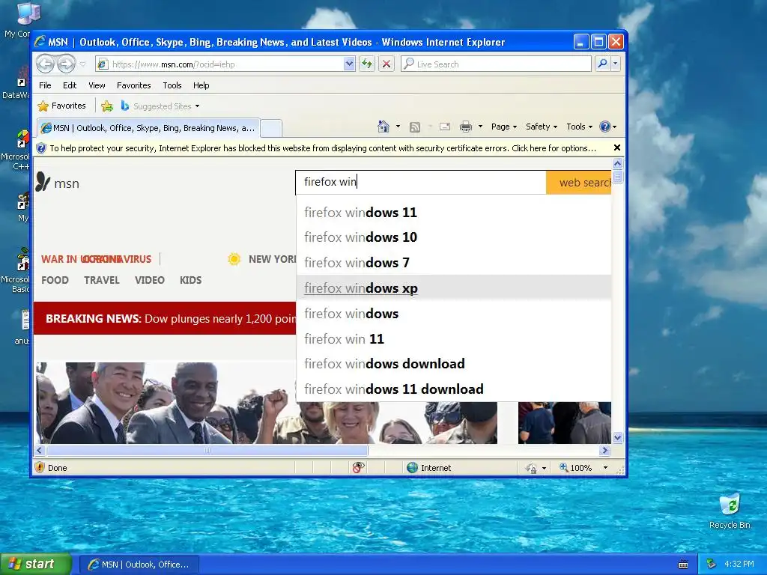Open the FOOD navigation link

click(55, 280)
